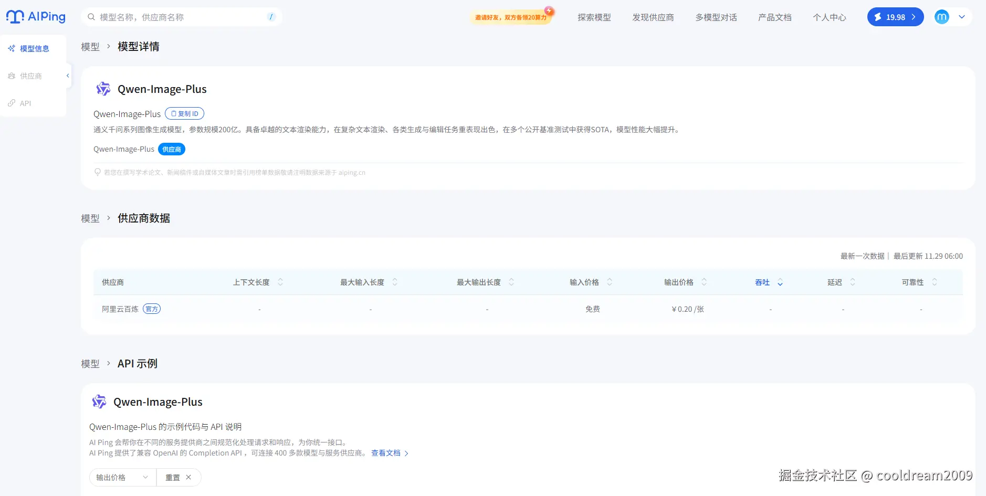Collapse the left sidebar with arrow handle
This screenshot has width=986, height=496.
[68, 76]
